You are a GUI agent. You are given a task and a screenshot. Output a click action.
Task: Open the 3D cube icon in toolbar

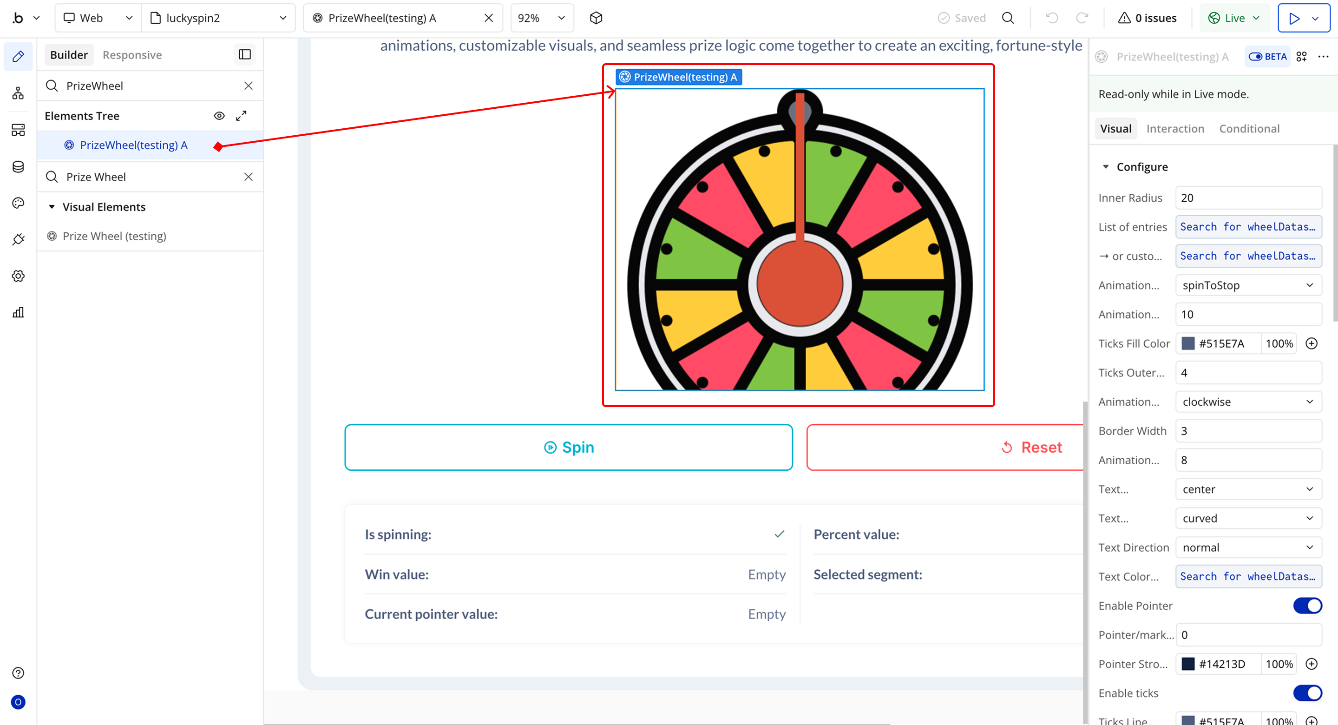tap(596, 18)
